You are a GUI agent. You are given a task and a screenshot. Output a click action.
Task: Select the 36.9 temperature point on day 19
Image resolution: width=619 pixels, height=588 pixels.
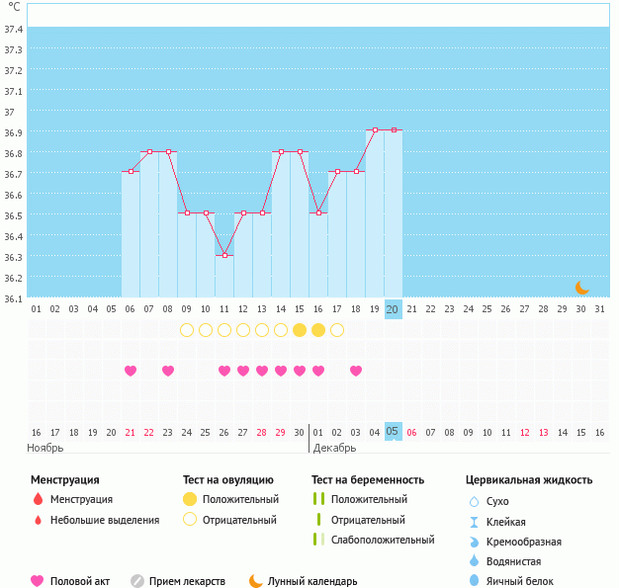pos(375,130)
